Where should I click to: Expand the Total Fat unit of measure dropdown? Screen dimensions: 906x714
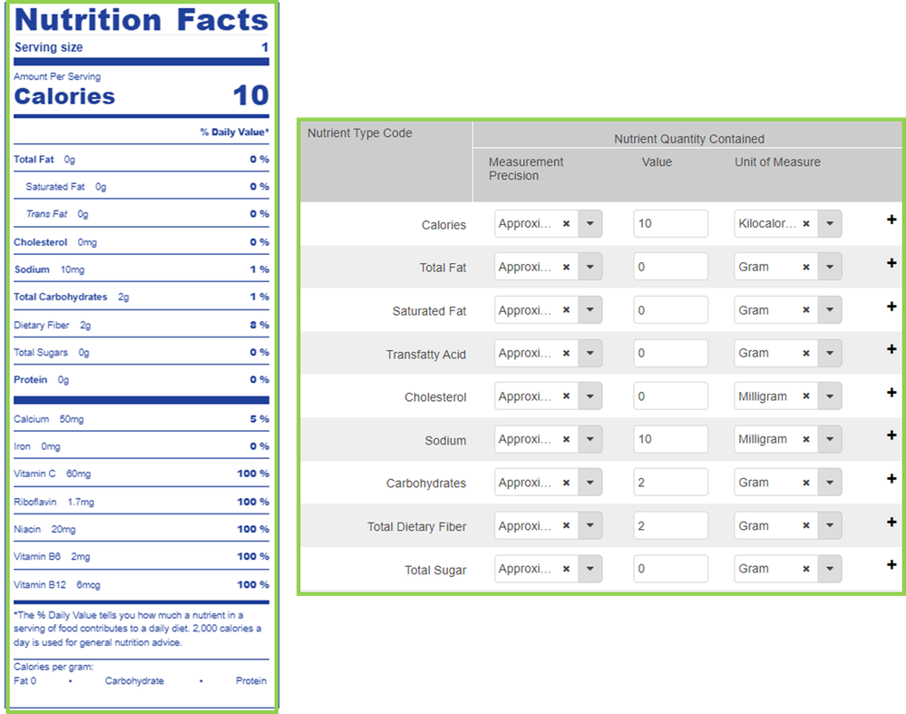tap(830, 267)
